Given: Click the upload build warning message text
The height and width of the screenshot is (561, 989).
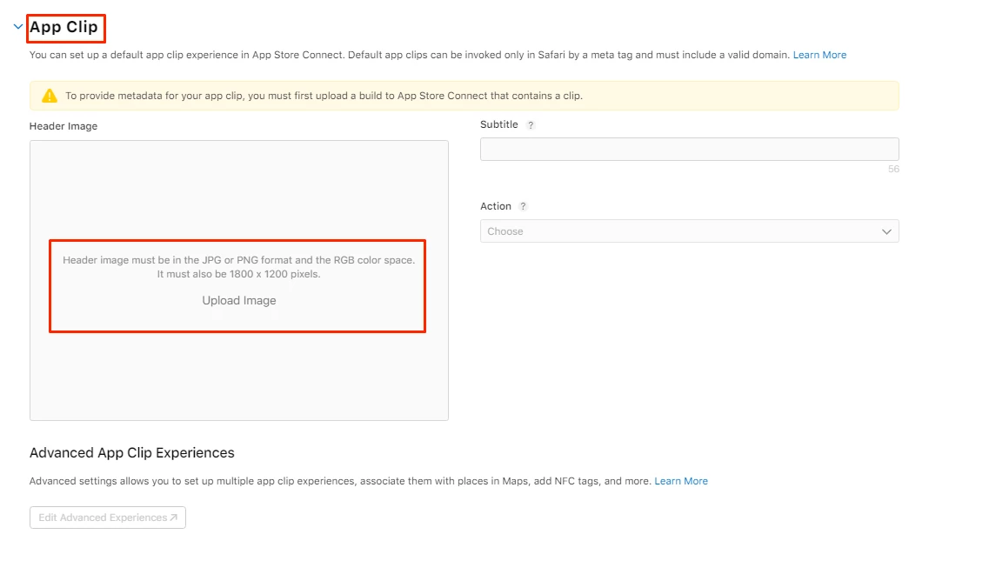Looking at the screenshot, I should [x=324, y=96].
